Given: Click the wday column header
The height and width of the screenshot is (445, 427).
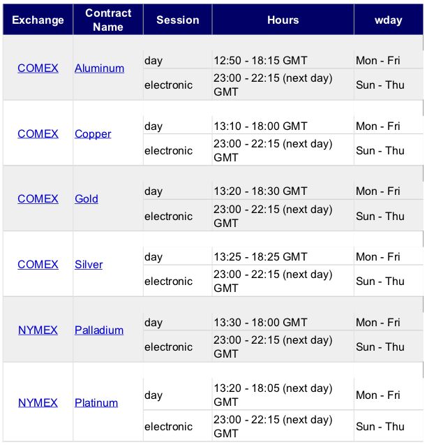Looking at the screenshot, I should pos(389,20).
